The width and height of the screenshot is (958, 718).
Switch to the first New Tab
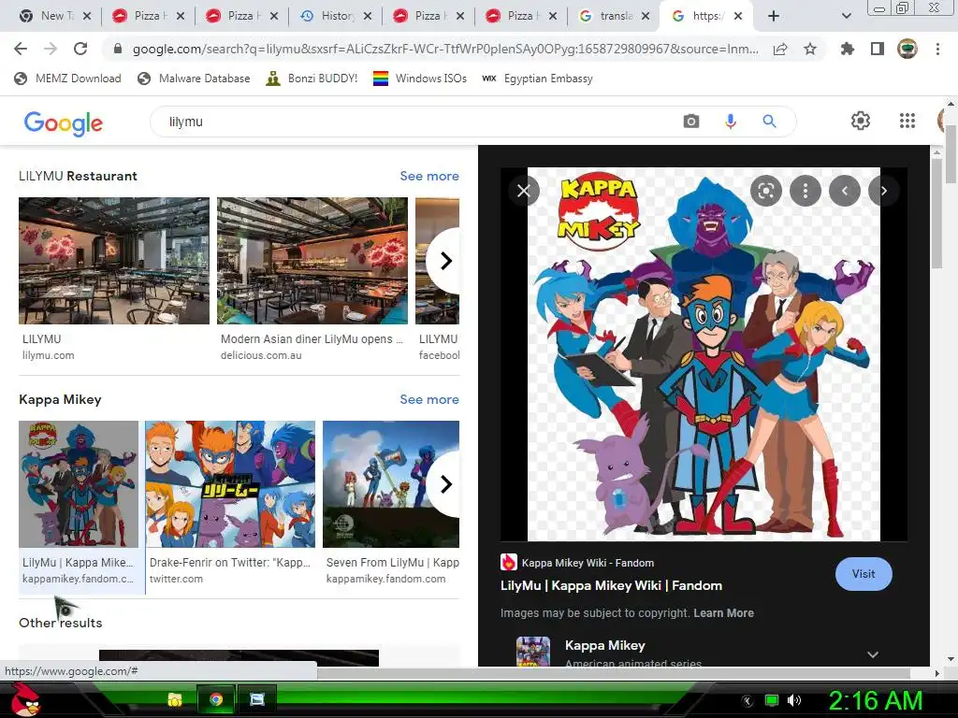[55, 17]
